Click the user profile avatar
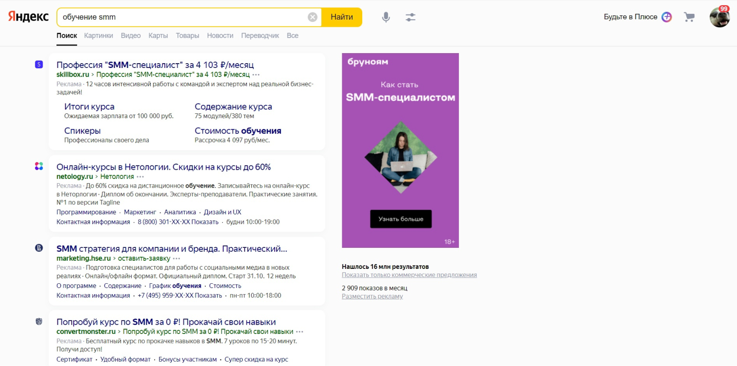 (719, 17)
